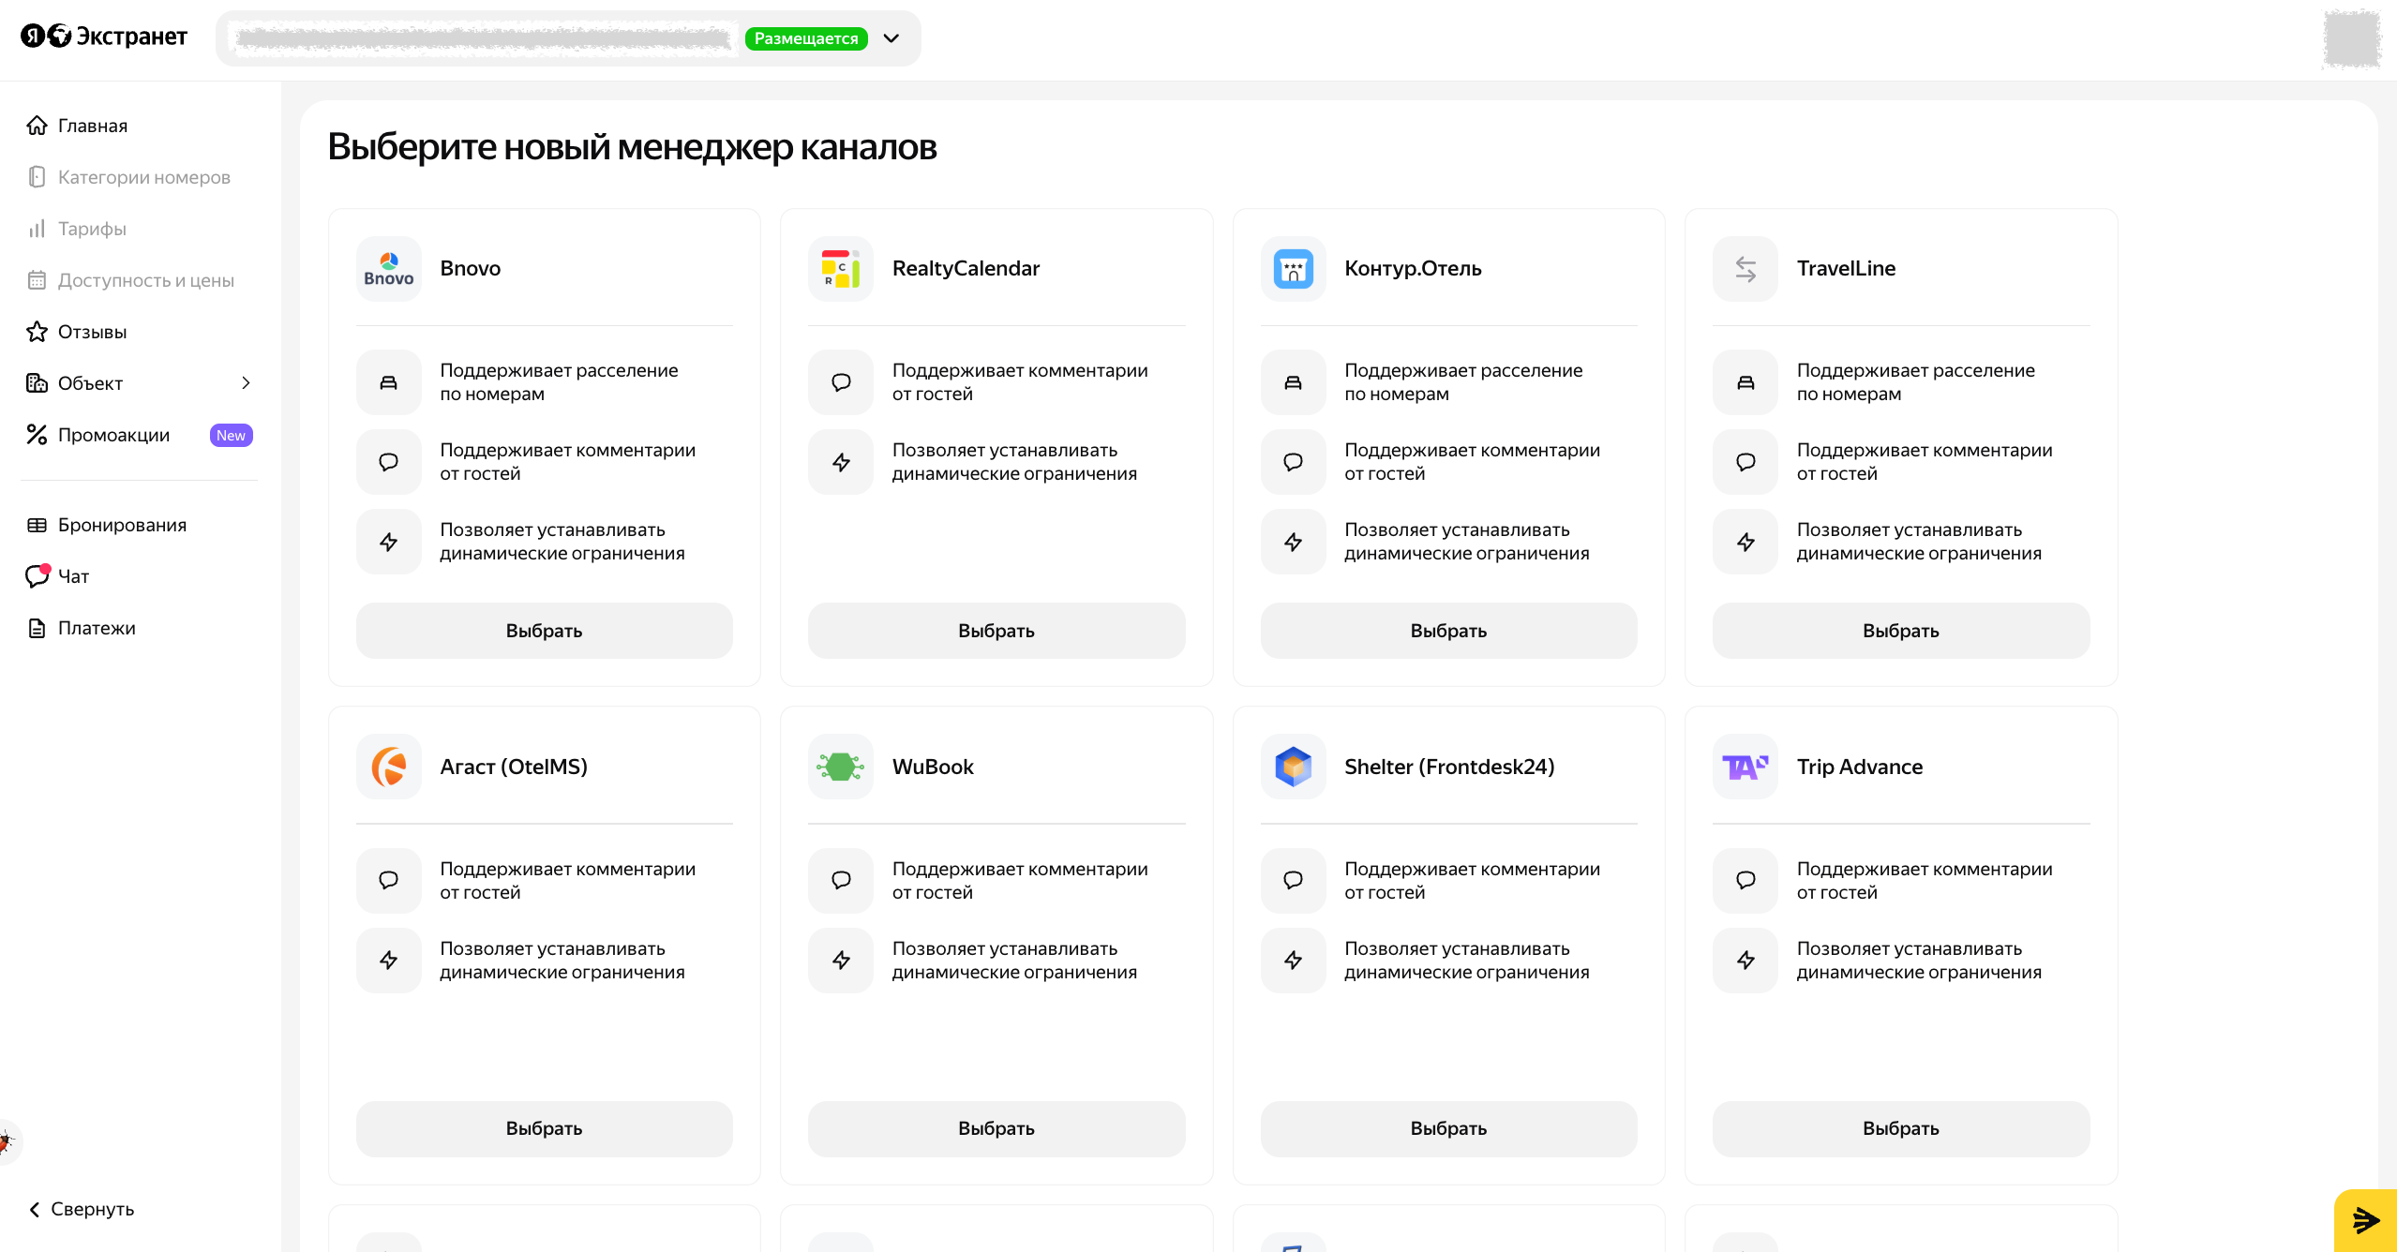Expand the Объект submenu chevron
Screen dimensions: 2397x1252
[246, 383]
